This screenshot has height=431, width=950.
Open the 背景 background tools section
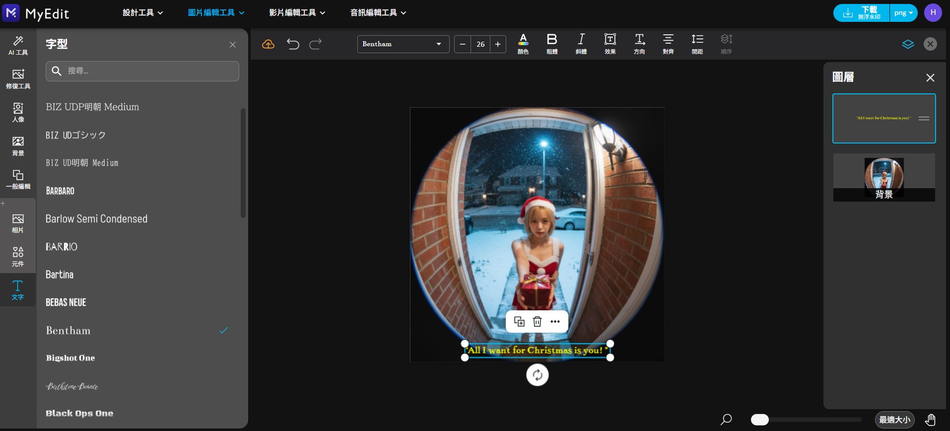(x=18, y=146)
